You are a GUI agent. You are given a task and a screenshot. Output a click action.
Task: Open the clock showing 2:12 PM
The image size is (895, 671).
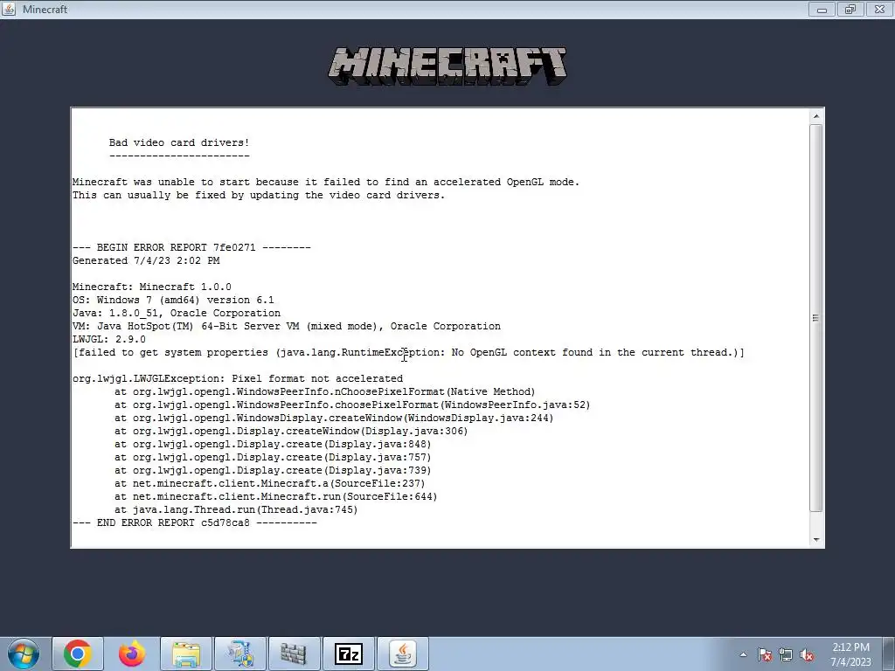point(850,654)
